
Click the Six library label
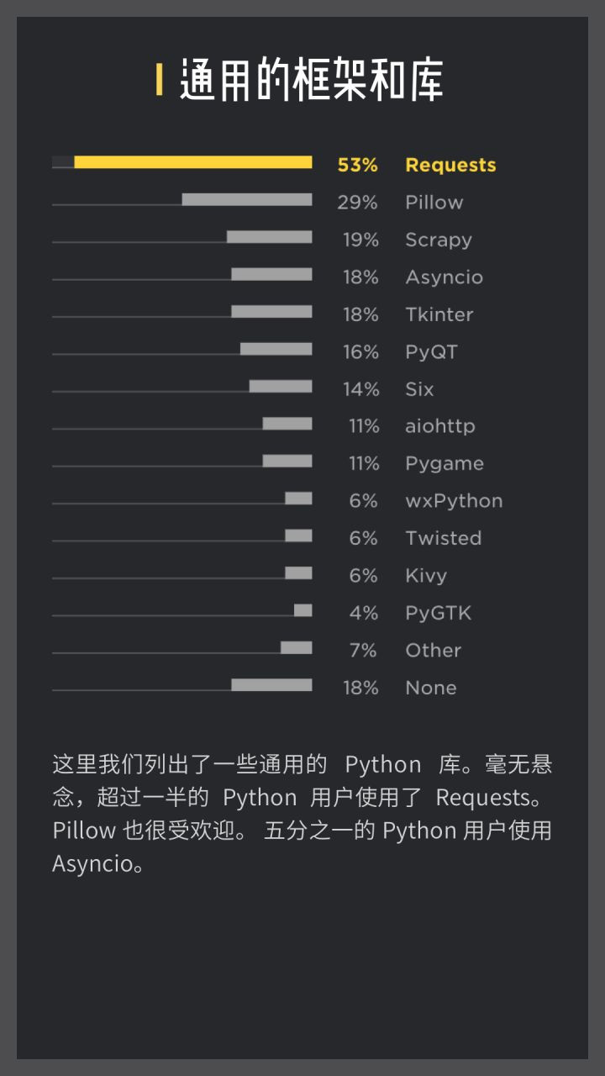419,389
